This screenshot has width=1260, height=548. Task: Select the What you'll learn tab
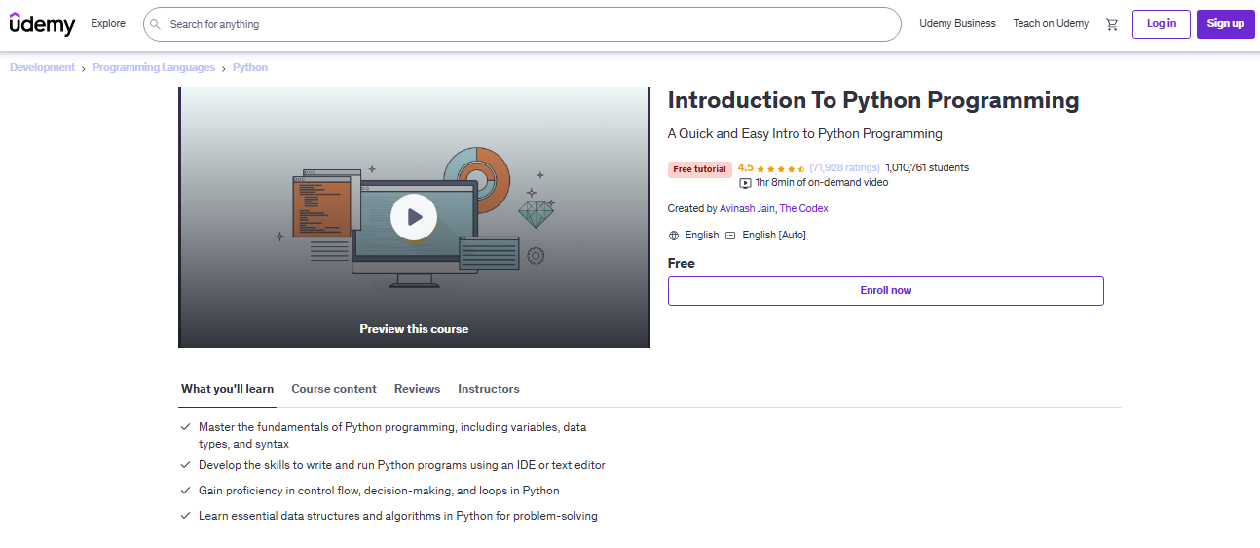pyautogui.click(x=228, y=389)
